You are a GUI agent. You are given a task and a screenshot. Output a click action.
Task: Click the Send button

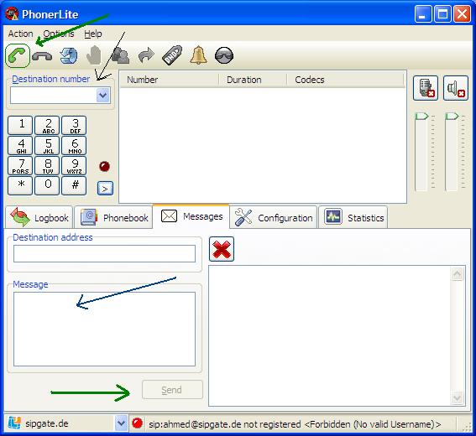pos(172,390)
